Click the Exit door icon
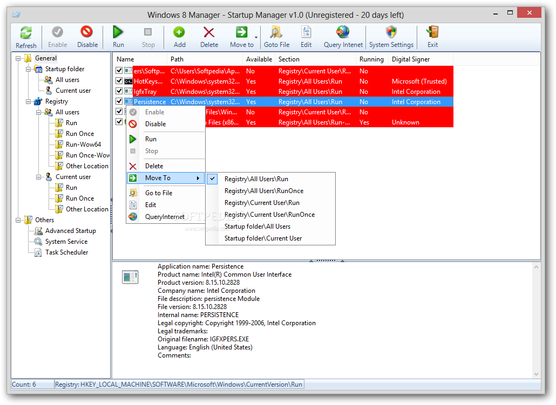 (x=432, y=32)
